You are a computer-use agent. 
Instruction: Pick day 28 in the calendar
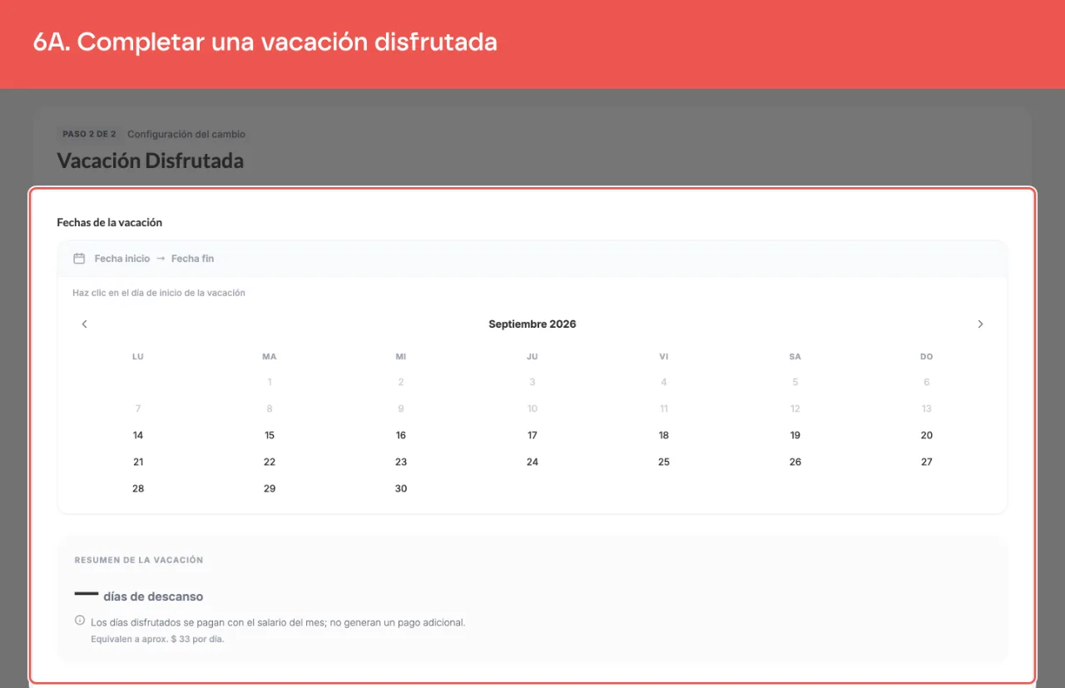(x=138, y=488)
